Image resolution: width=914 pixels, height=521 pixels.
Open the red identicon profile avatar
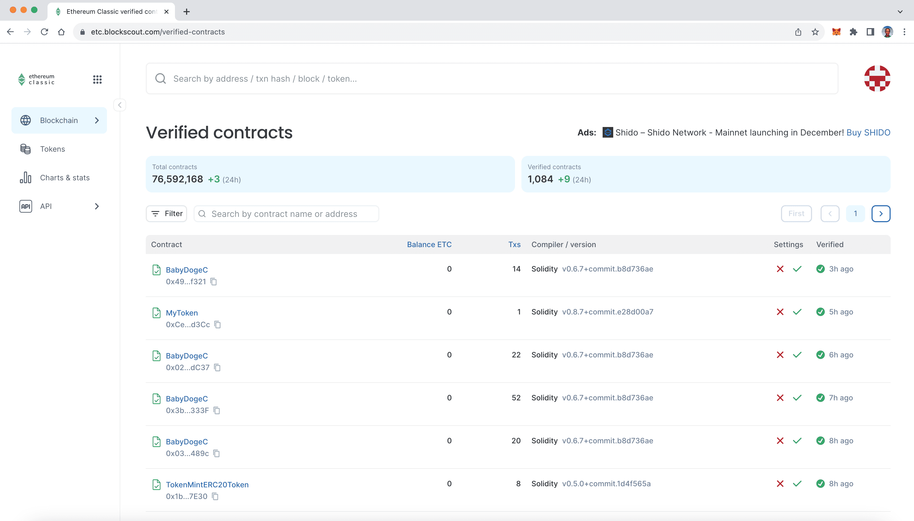877,78
